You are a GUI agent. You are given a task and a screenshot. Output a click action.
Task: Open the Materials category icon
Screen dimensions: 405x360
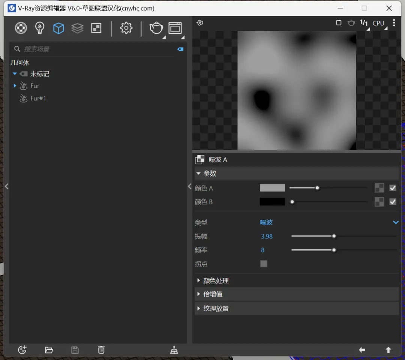pyautogui.click(x=21, y=28)
